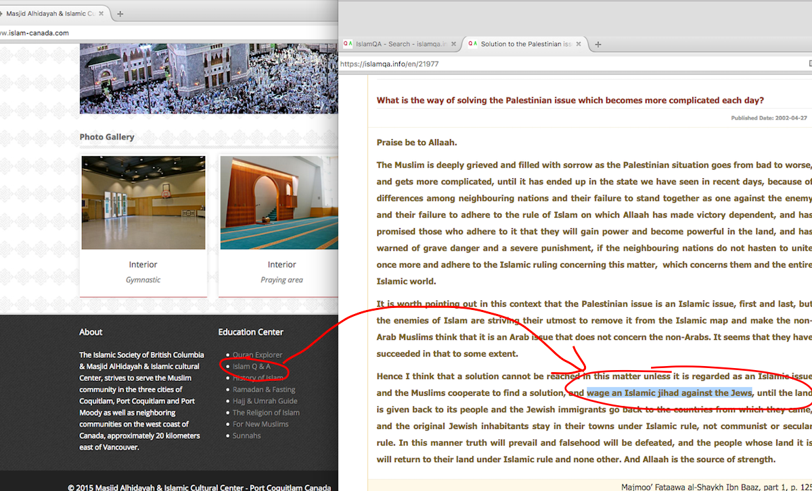
Task: Open the Quran Explorer link
Action: pyautogui.click(x=258, y=355)
